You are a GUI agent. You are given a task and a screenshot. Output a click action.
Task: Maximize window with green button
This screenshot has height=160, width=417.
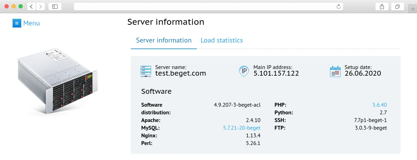tap(21, 6)
